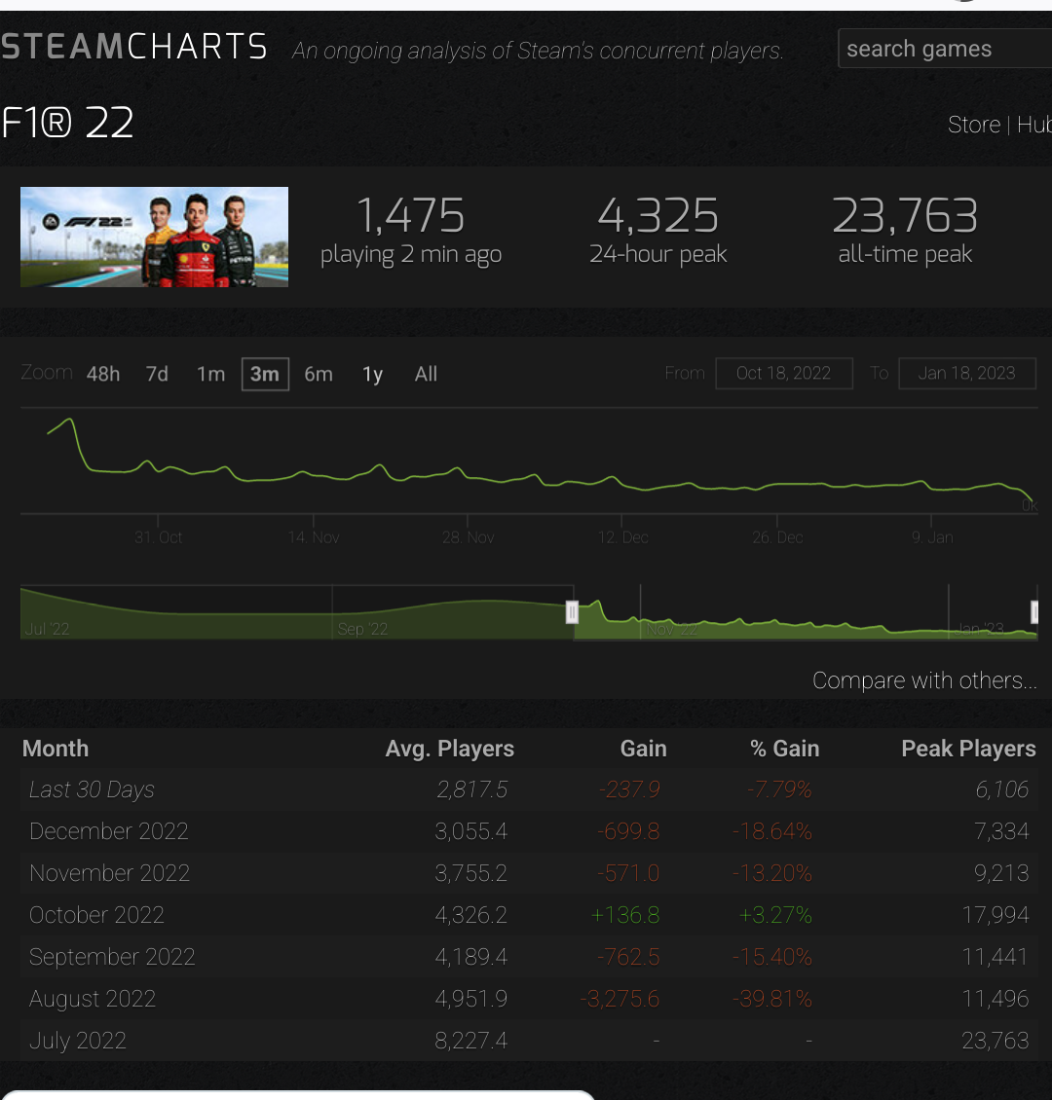Open the Hub link
Screen dimensions: 1052x1100
point(1033,125)
